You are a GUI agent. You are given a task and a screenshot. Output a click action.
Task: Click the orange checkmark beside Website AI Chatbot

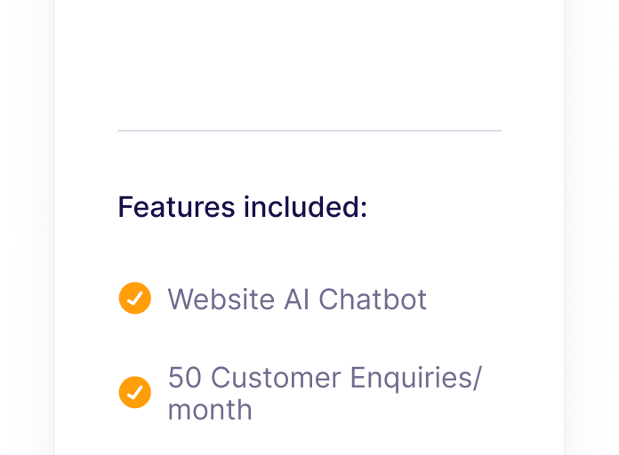pos(135,298)
